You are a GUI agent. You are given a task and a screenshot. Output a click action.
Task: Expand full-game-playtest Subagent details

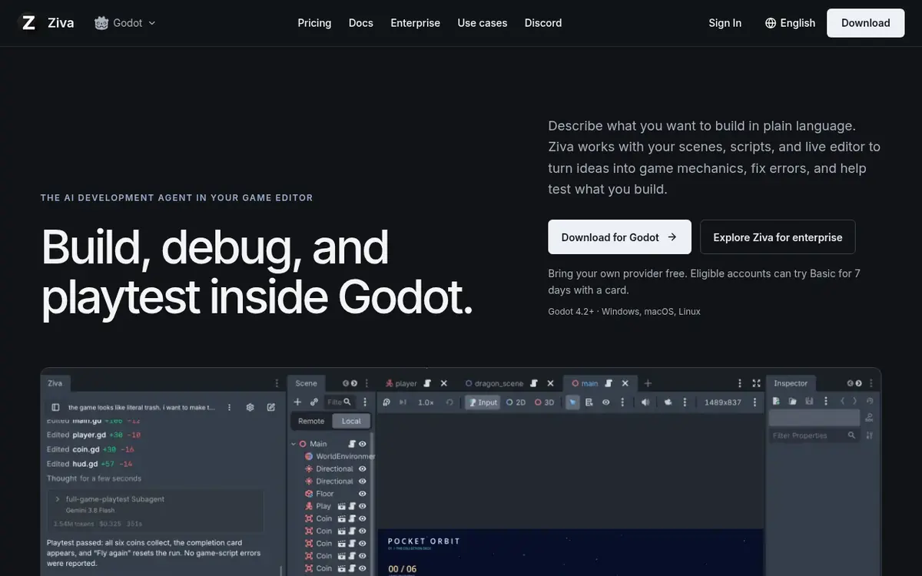pos(57,499)
